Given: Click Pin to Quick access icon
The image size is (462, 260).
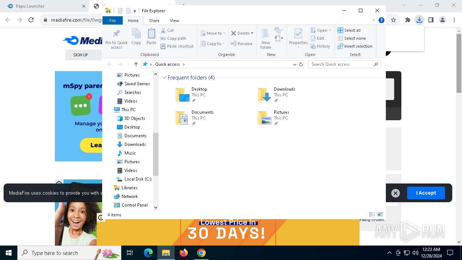Looking at the screenshot, I should tap(116, 38).
